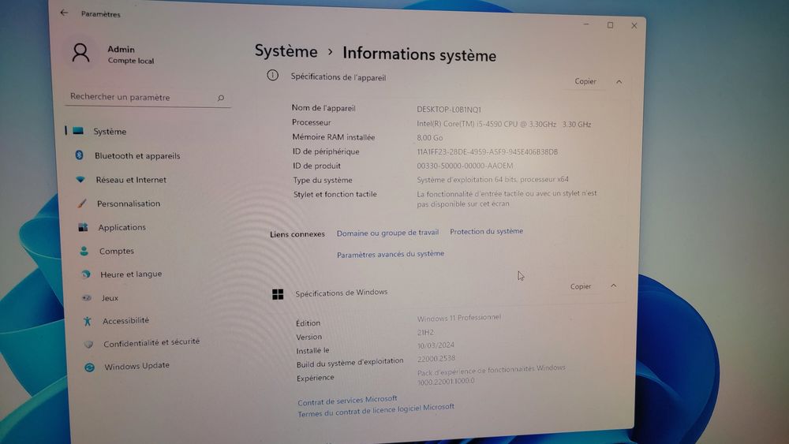Select product ID 00330-50000-00000-AAOEM
Image resolution: width=789 pixels, height=444 pixels.
coord(465,166)
